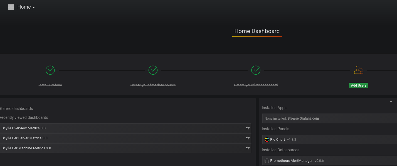Image resolution: width=397 pixels, height=166 pixels.
Task: Click the data source step checkmark icon
Action: tap(153, 70)
